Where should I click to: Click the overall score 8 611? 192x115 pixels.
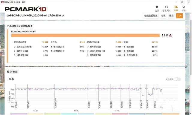[x=165, y=35]
